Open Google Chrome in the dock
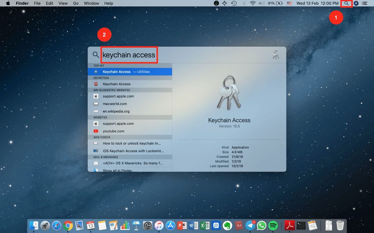The width and height of the screenshot is (374, 233). (68, 225)
